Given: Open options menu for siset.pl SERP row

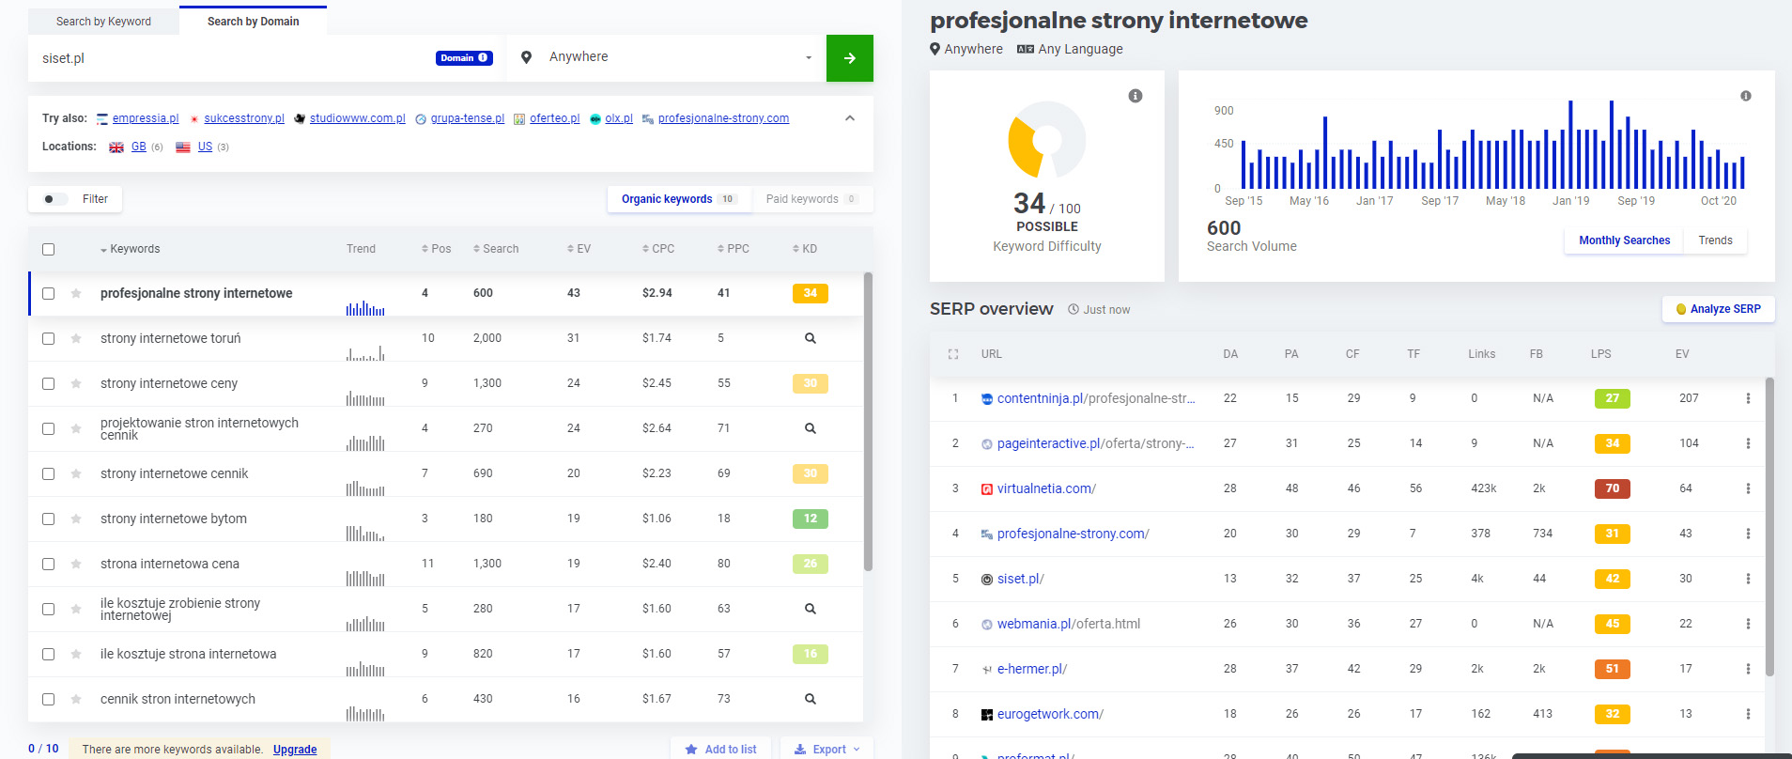Looking at the screenshot, I should pos(1748,579).
